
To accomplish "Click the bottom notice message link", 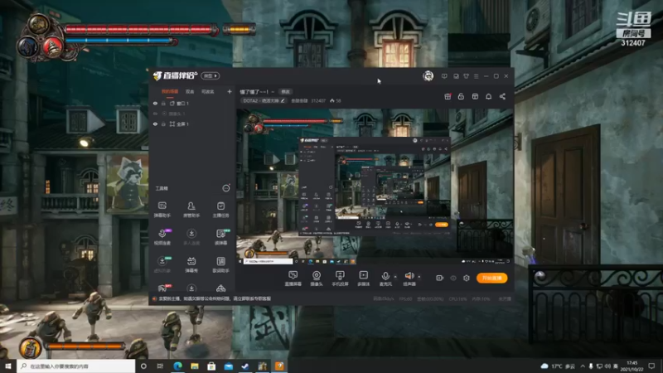I will [214, 298].
